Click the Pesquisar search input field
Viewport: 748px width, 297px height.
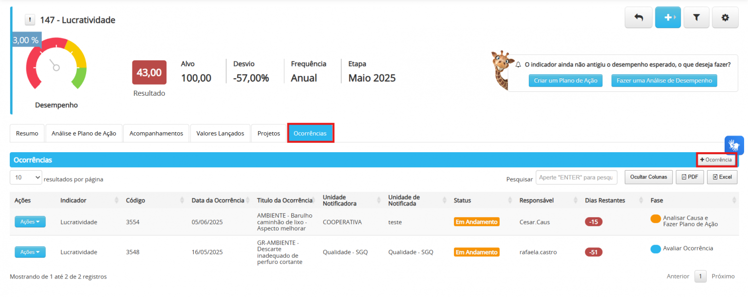[x=577, y=177]
